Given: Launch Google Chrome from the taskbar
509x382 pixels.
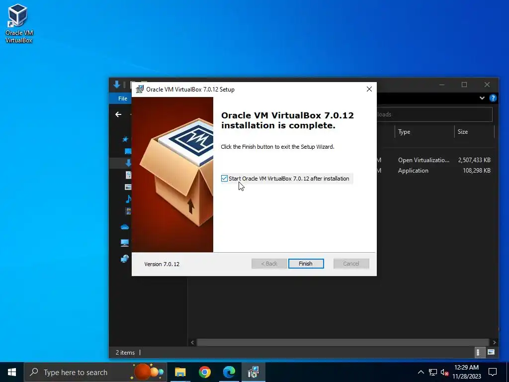Looking at the screenshot, I should pos(204,372).
